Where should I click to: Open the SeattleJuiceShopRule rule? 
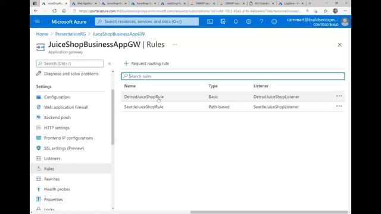coord(143,107)
